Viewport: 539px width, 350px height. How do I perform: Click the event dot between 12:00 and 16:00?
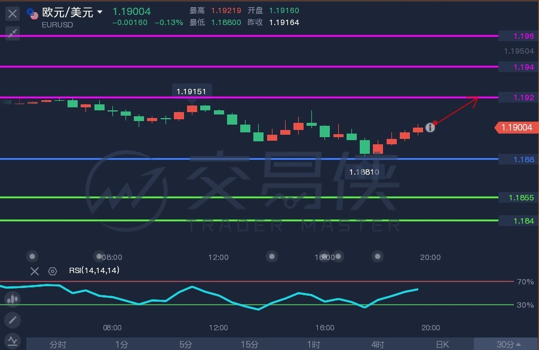pos(272,256)
